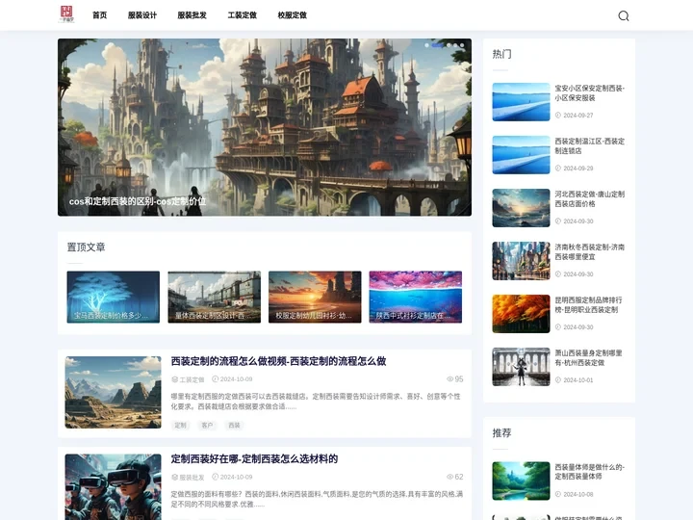
Task: Click thumbnail for 萧山西装量身定制 article
Action: pos(521,367)
